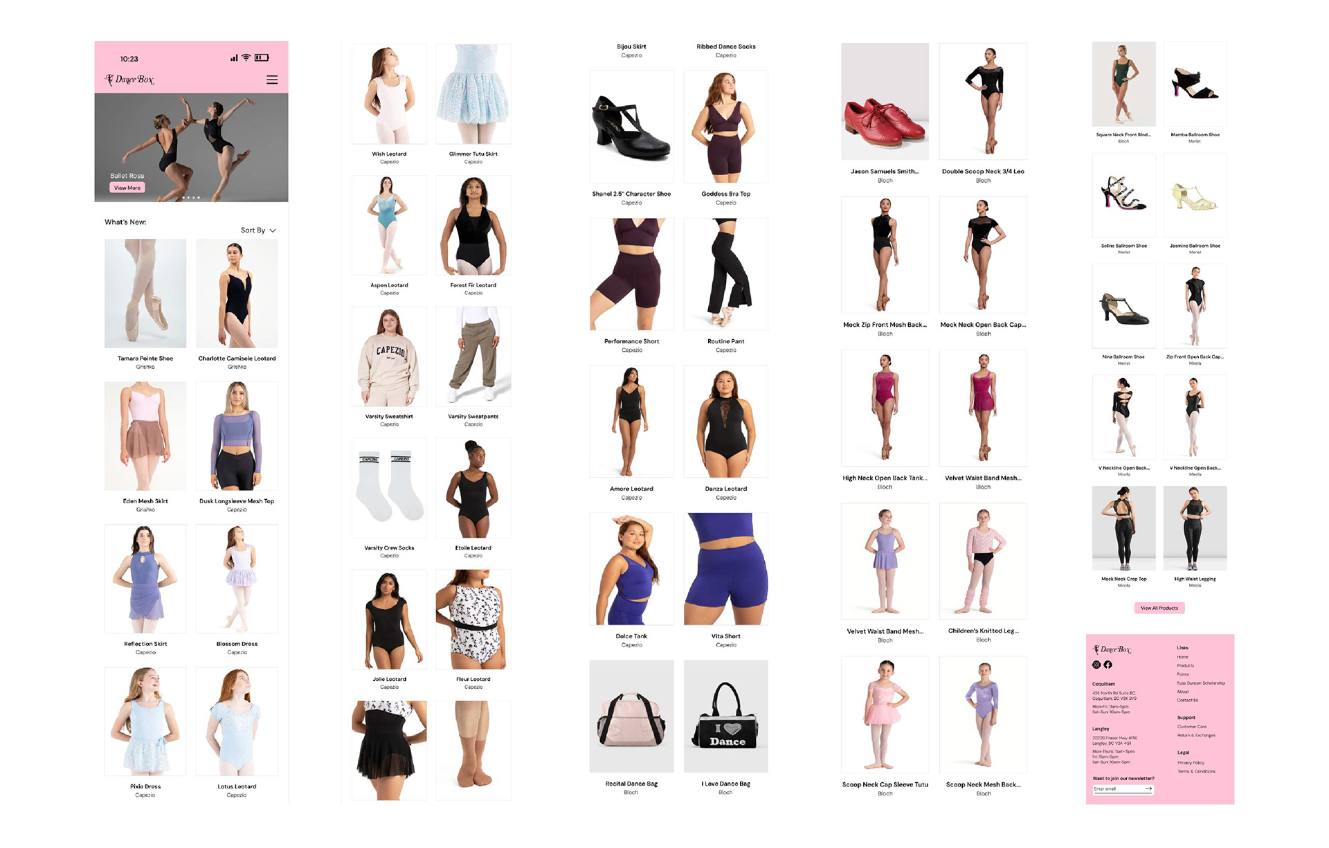Tap the battery icon in the status bar

point(262,58)
